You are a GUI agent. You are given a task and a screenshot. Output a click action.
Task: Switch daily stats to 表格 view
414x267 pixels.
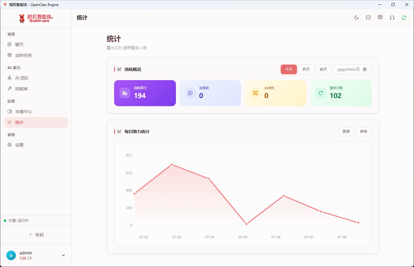click(x=364, y=132)
